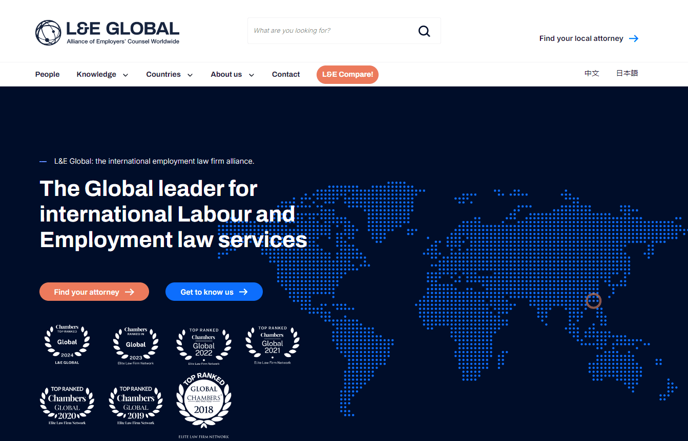Viewport: 688px width, 441px height.
Task: Open the Countries menu item
Action: click(163, 74)
